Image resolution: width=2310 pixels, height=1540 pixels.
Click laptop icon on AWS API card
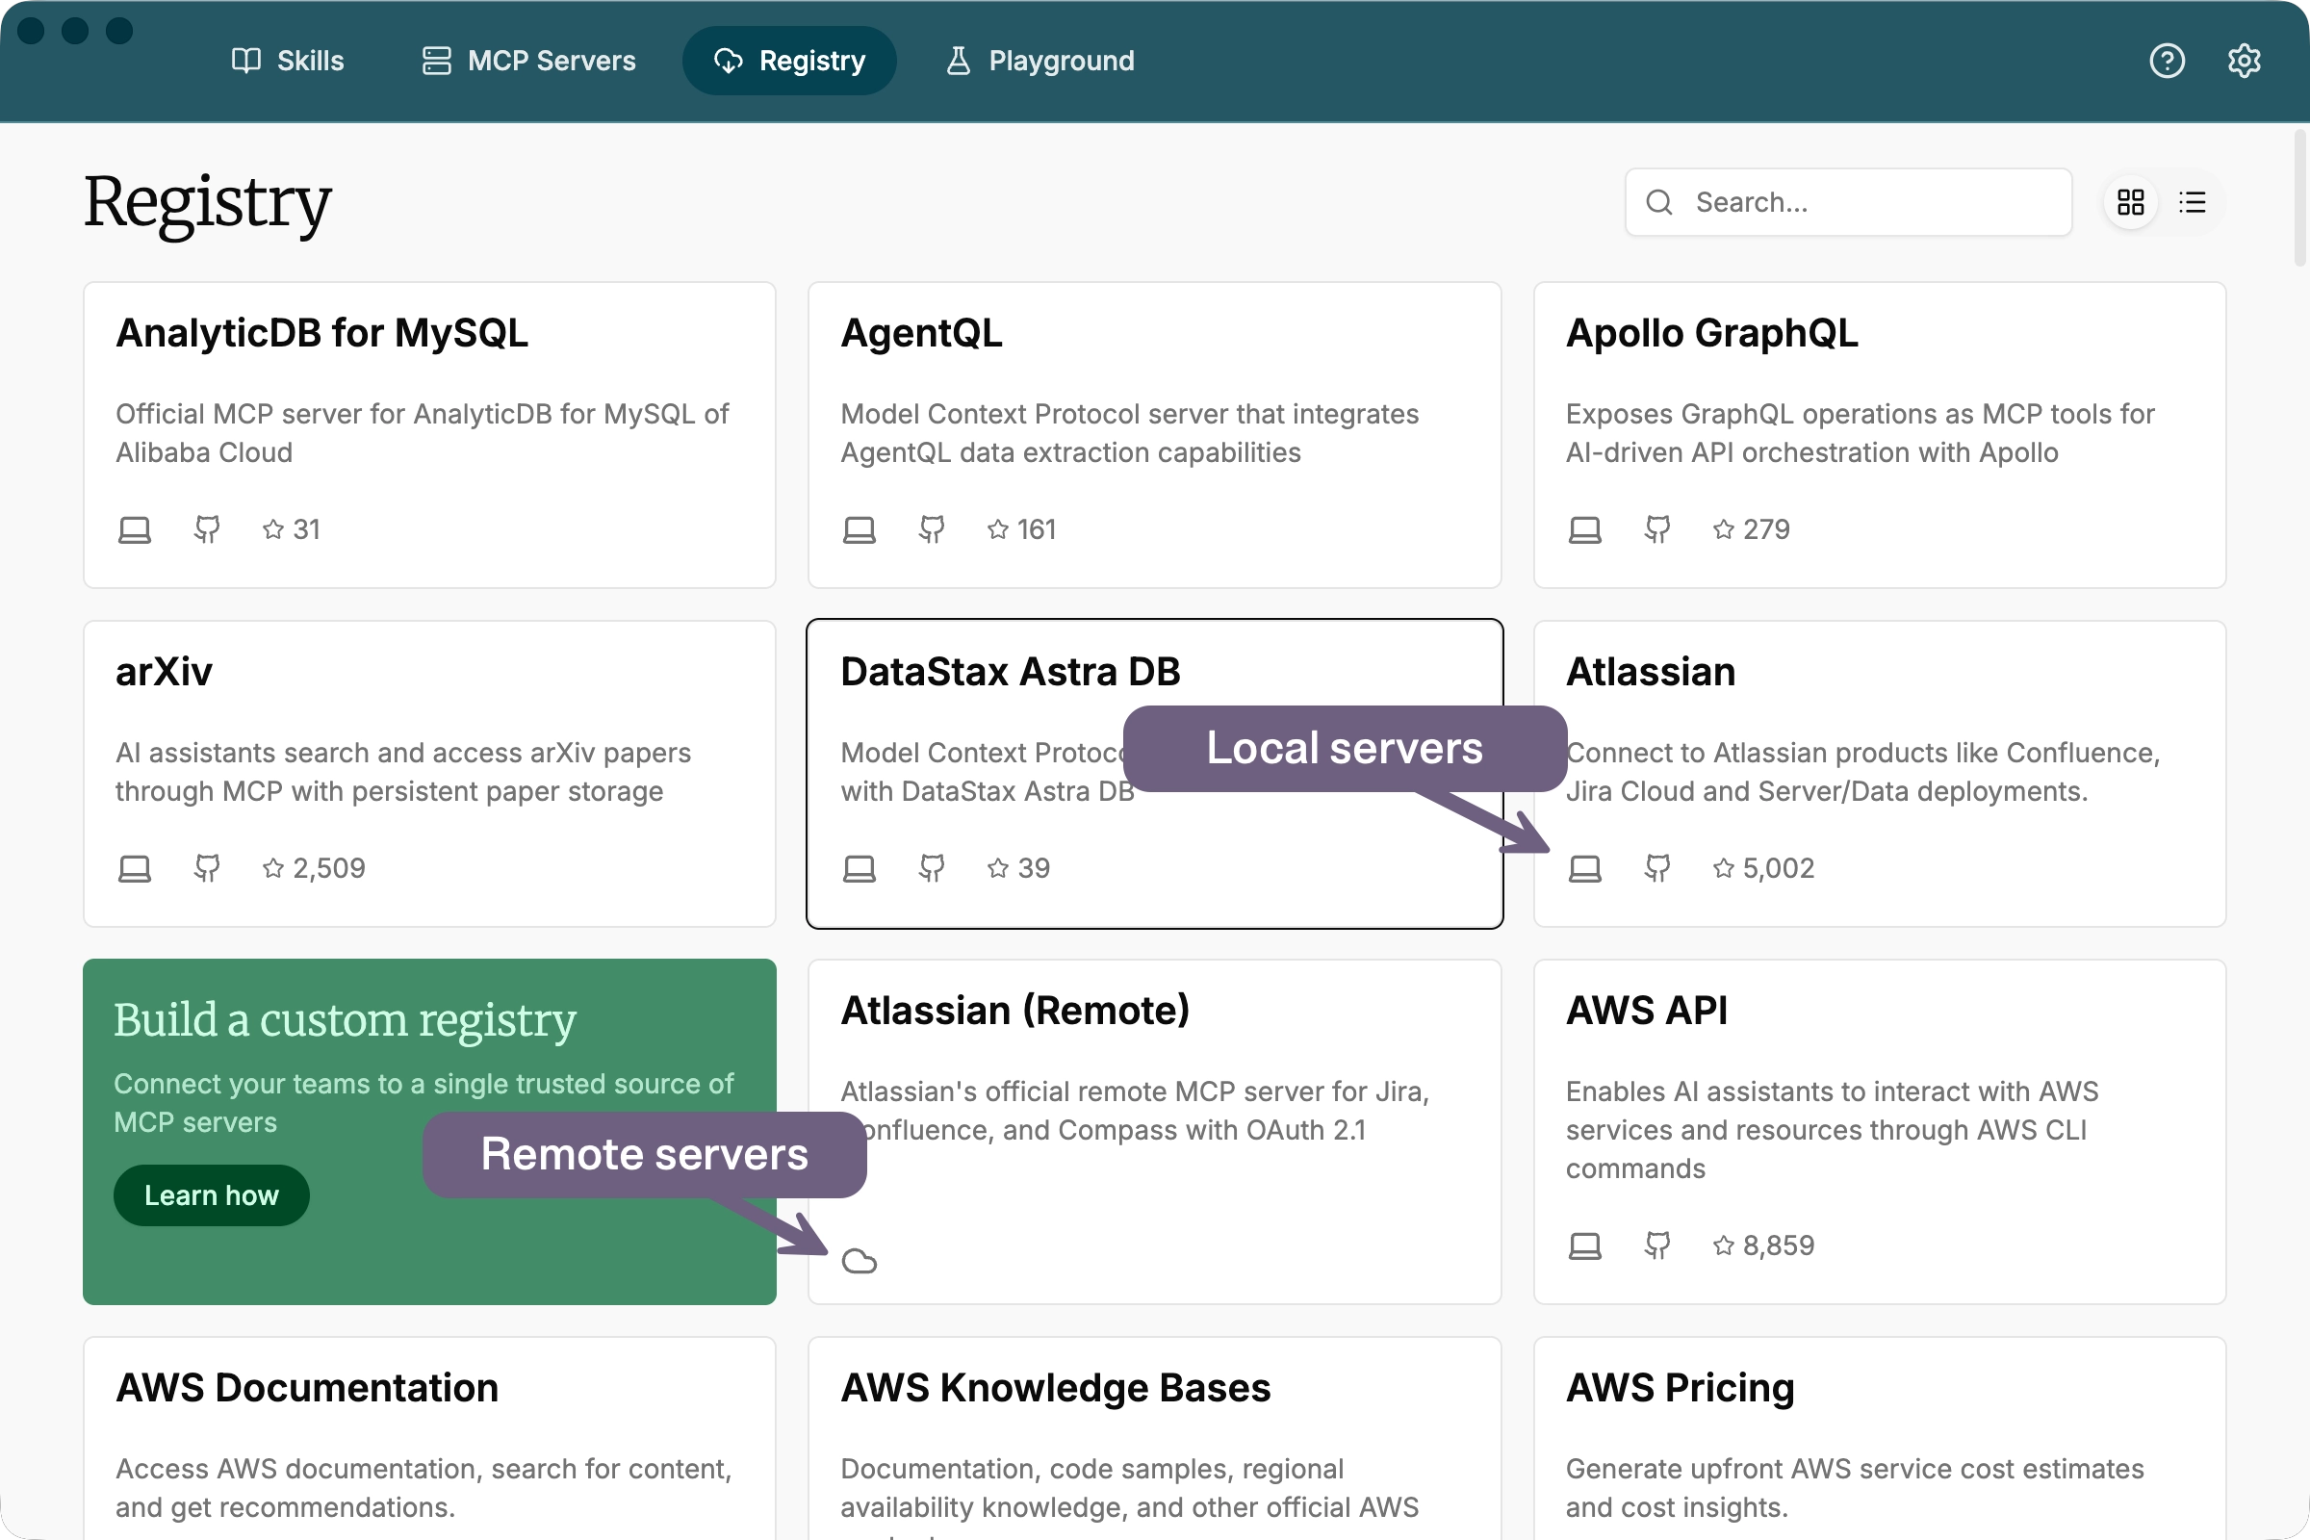point(1585,1246)
